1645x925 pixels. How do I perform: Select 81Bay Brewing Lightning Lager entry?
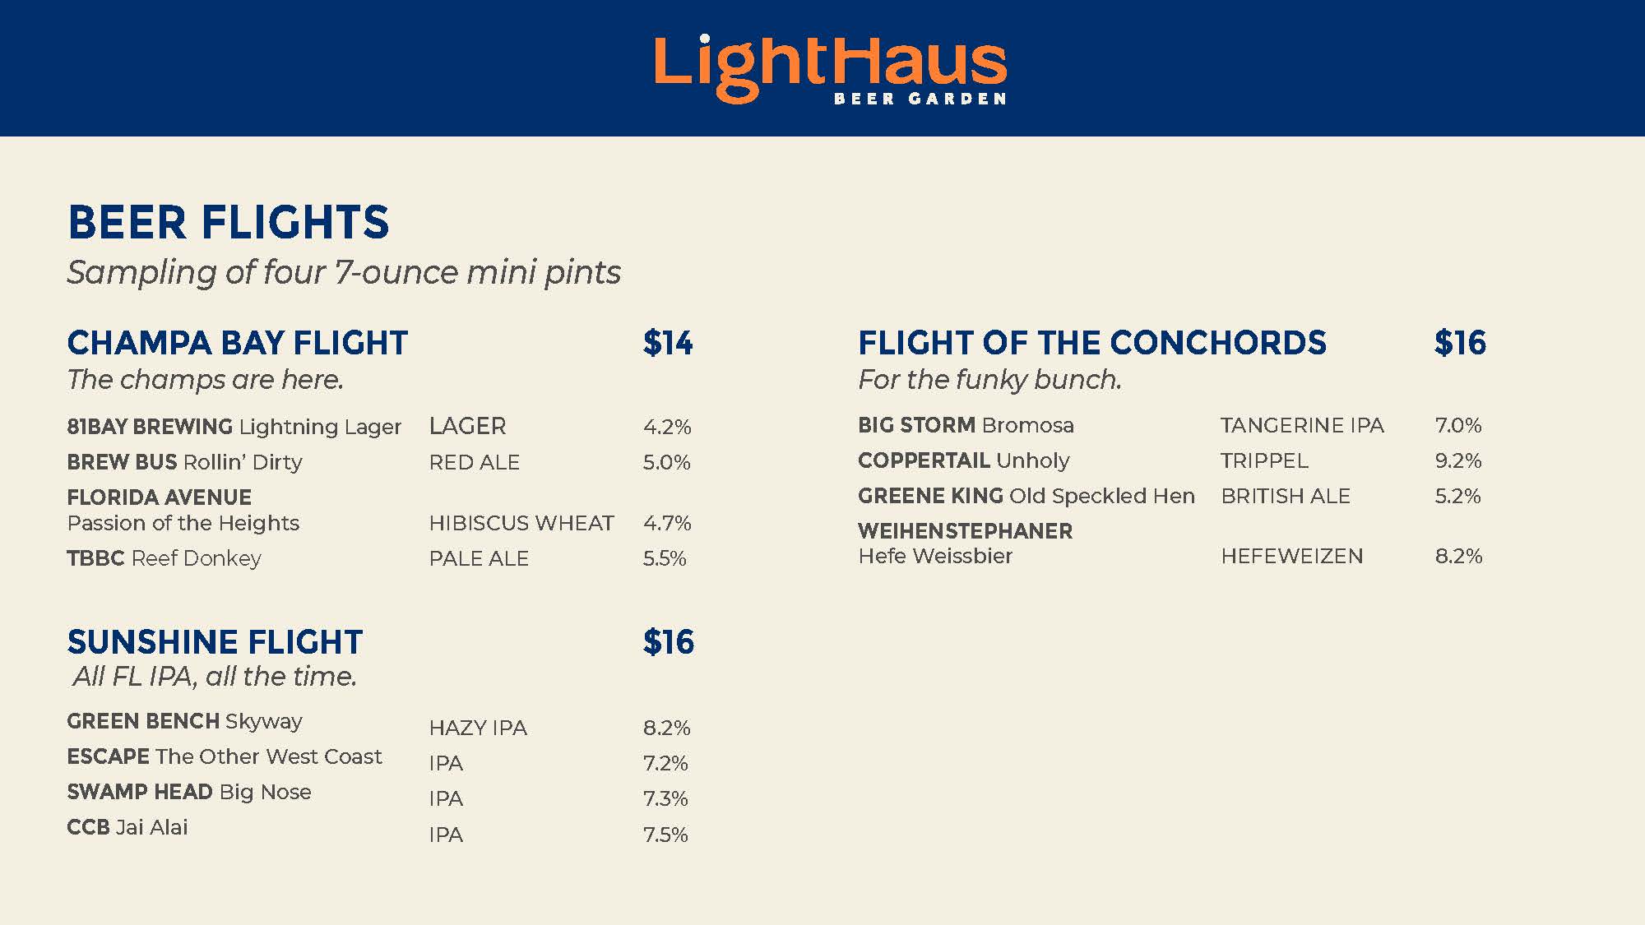[234, 427]
